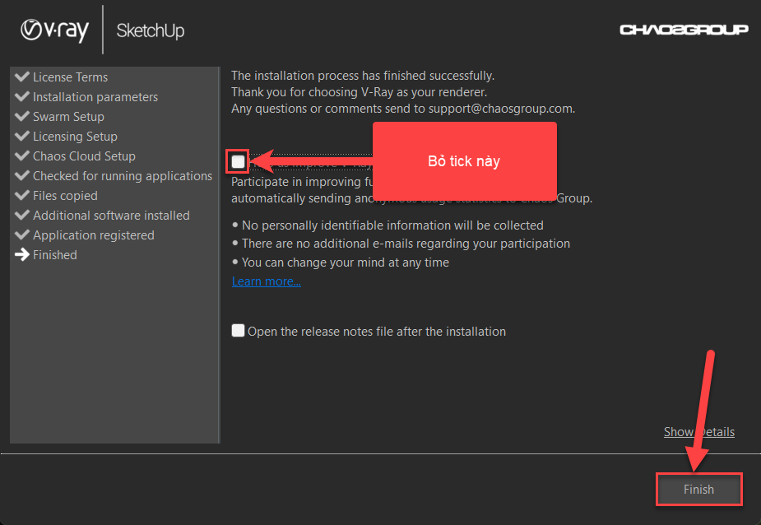
Task: Click the Licensing Setup checkmark icon
Action: point(22,136)
